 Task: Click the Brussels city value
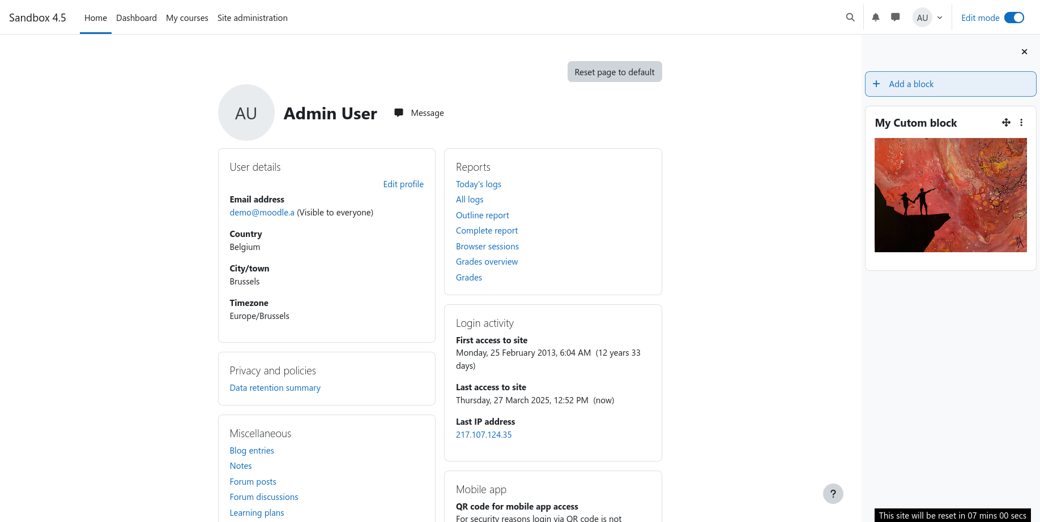click(x=245, y=281)
